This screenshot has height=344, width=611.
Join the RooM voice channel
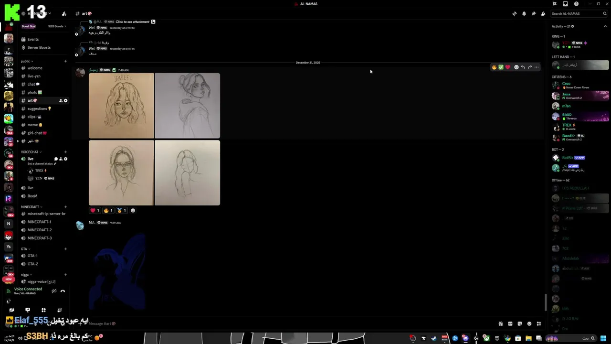click(43, 196)
